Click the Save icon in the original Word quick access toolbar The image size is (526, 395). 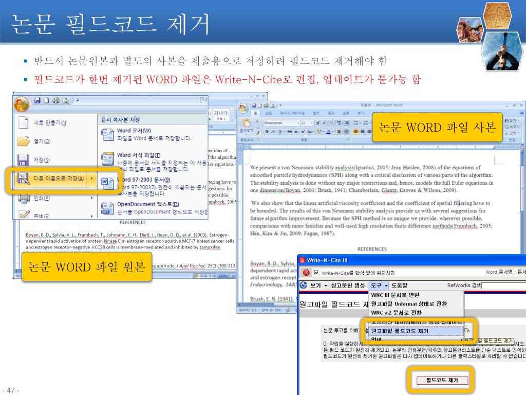[37, 100]
